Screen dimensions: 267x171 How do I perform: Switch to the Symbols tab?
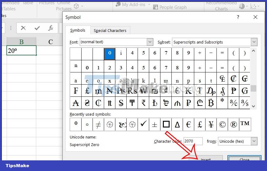[78, 30]
